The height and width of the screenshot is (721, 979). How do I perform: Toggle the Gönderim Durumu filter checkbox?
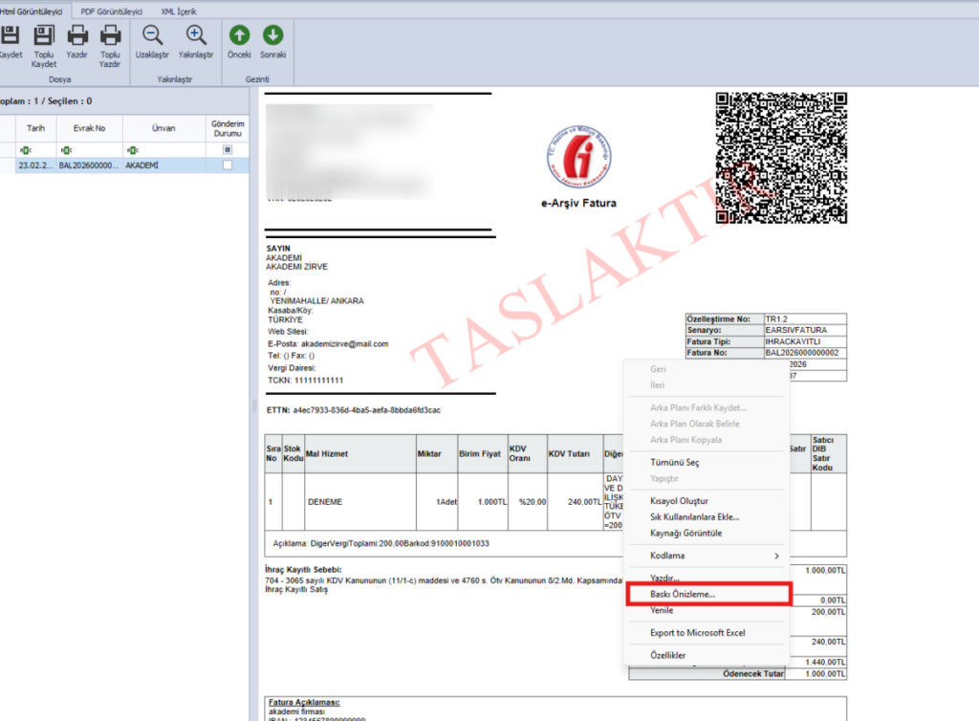228,150
